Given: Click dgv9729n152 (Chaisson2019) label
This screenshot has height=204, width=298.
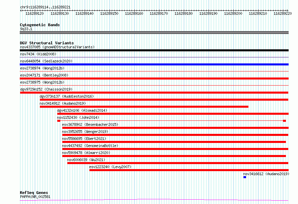Looking at the screenshot, I should point(46,89).
